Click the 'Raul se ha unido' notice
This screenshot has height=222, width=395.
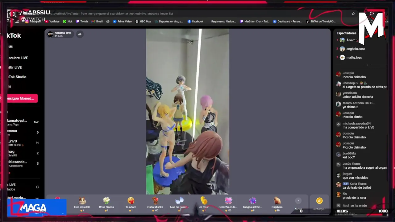(x=352, y=206)
